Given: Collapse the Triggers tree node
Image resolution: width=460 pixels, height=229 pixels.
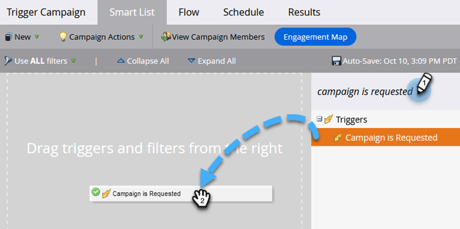Looking at the screenshot, I should pyautogui.click(x=320, y=119).
